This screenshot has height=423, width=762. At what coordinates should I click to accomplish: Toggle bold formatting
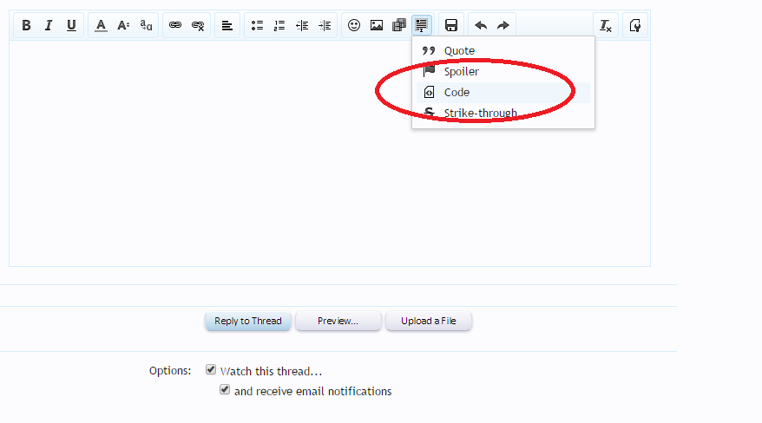tap(26, 25)
